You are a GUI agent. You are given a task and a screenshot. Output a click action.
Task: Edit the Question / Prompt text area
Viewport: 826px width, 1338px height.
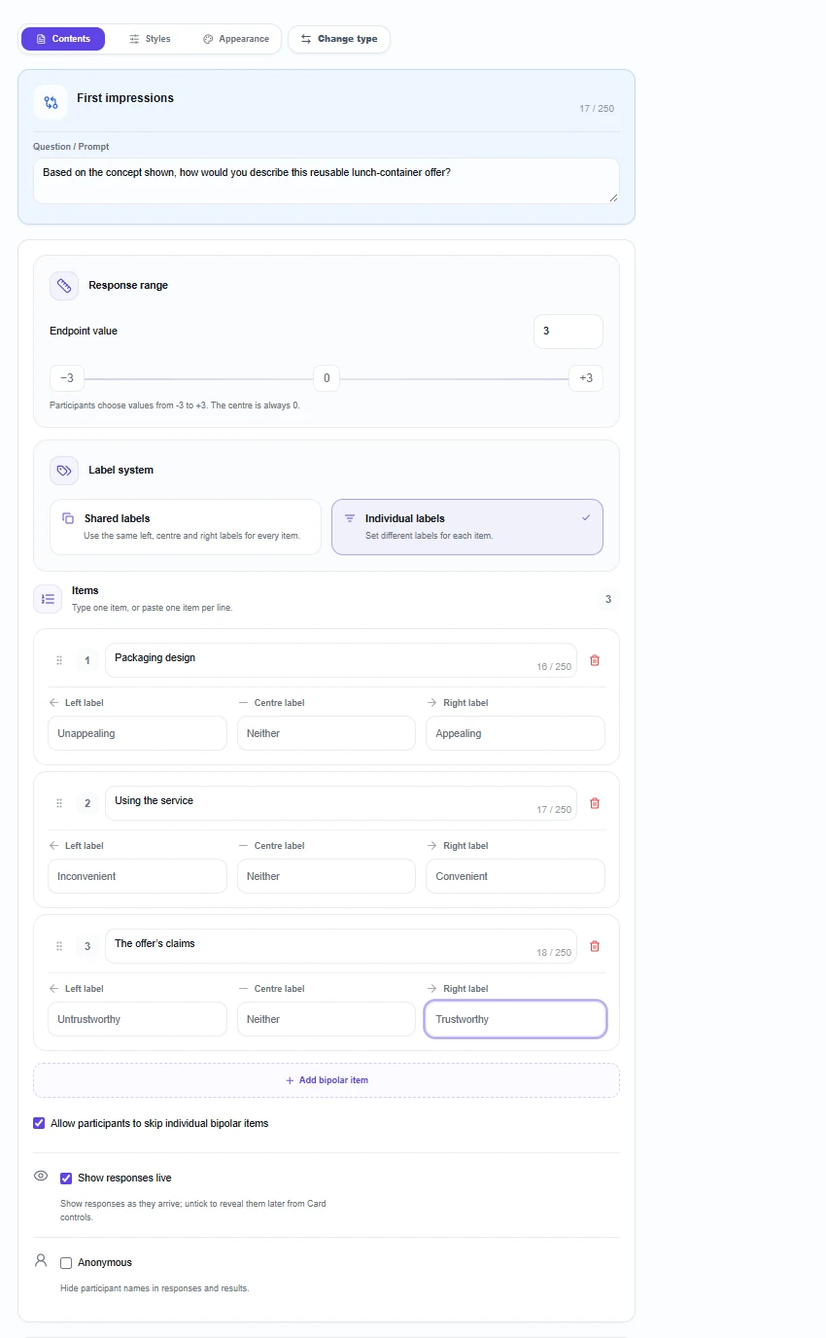(x=327, y=181)
